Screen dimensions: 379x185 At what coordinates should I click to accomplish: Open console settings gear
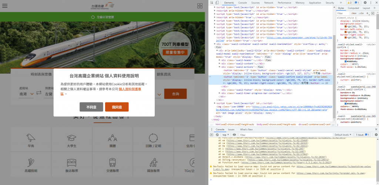(x=376, y=135)
